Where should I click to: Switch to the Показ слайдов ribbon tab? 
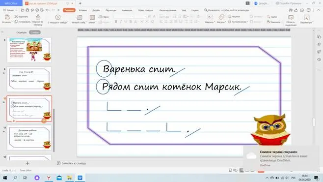[145, 10]
